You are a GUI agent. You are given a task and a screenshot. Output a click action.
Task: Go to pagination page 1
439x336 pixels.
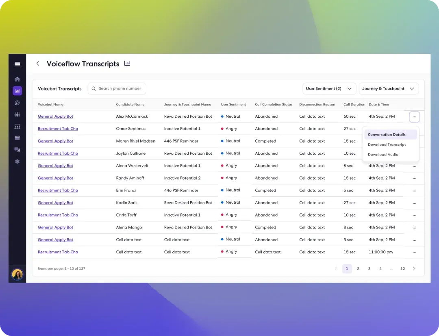tap(347, 269)
